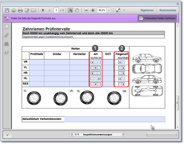The width and height of the screenshot is (184, 144).
Task: Open the page thumbnails side panel
Action: coord(7,27)
